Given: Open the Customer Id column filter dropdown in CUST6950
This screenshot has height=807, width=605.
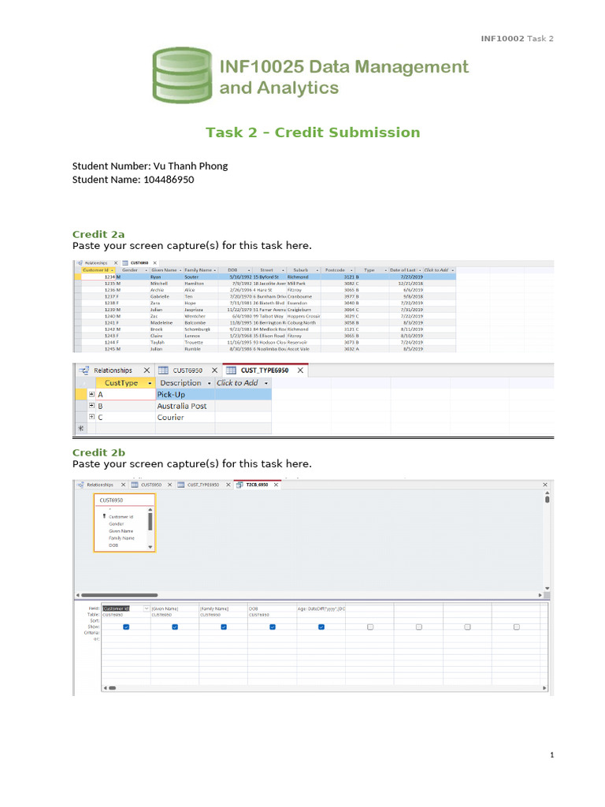Looking at the screenshot, I should 112,270.
